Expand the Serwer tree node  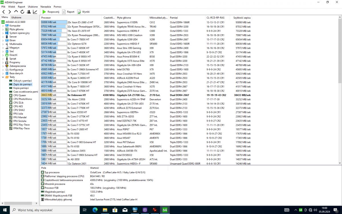[x=3, y=37]
